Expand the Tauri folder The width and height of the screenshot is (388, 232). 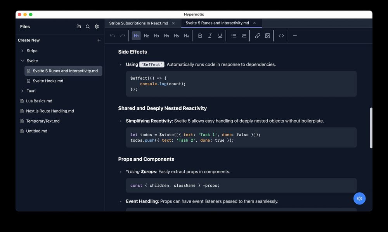[x=22, y=91]
